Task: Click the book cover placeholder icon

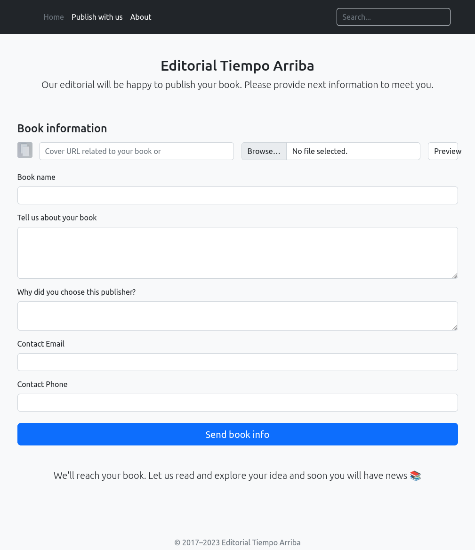Action: click(25, 150)
